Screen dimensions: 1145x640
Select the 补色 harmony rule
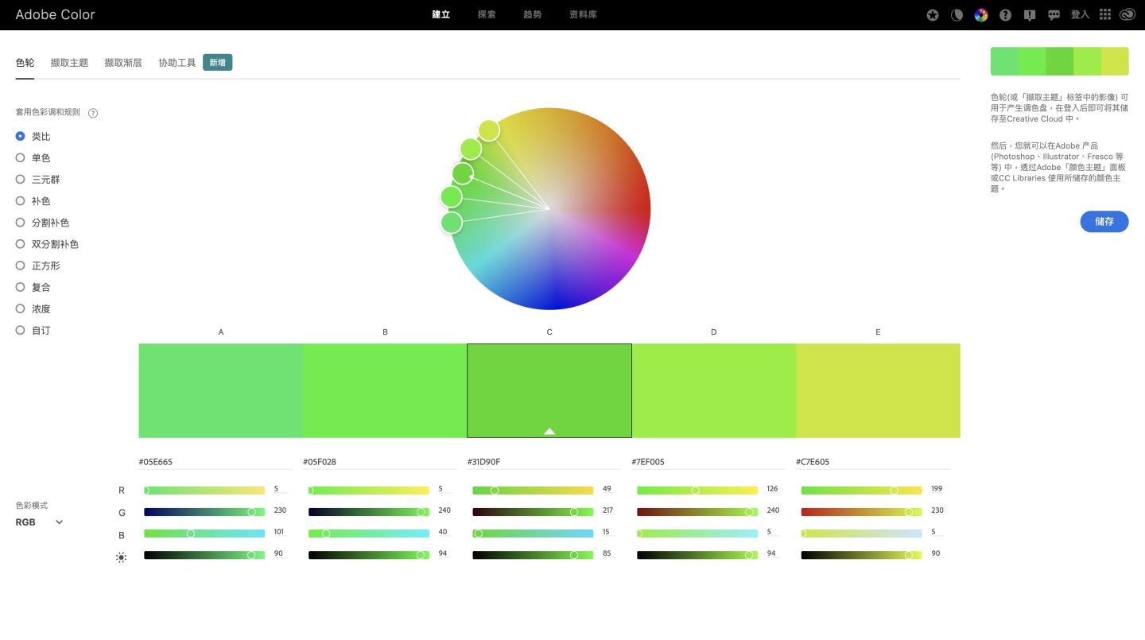point(20,200)
